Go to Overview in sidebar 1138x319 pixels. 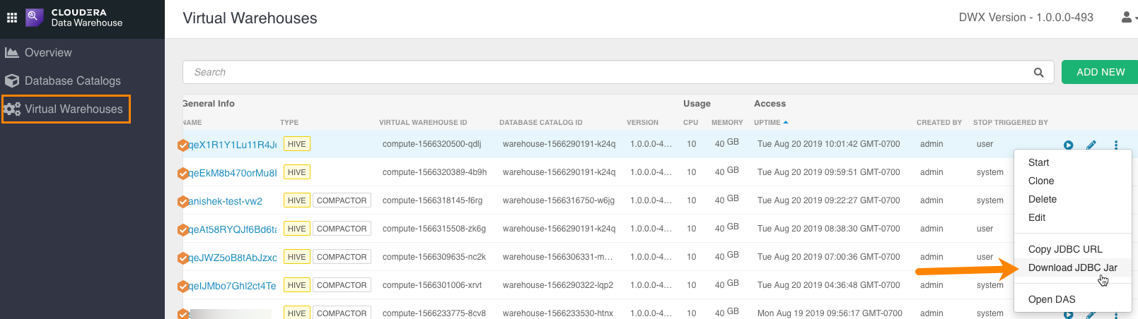click(48, 52)
